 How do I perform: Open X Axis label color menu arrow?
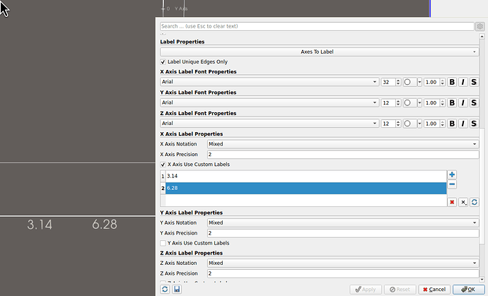pos(419,82)
